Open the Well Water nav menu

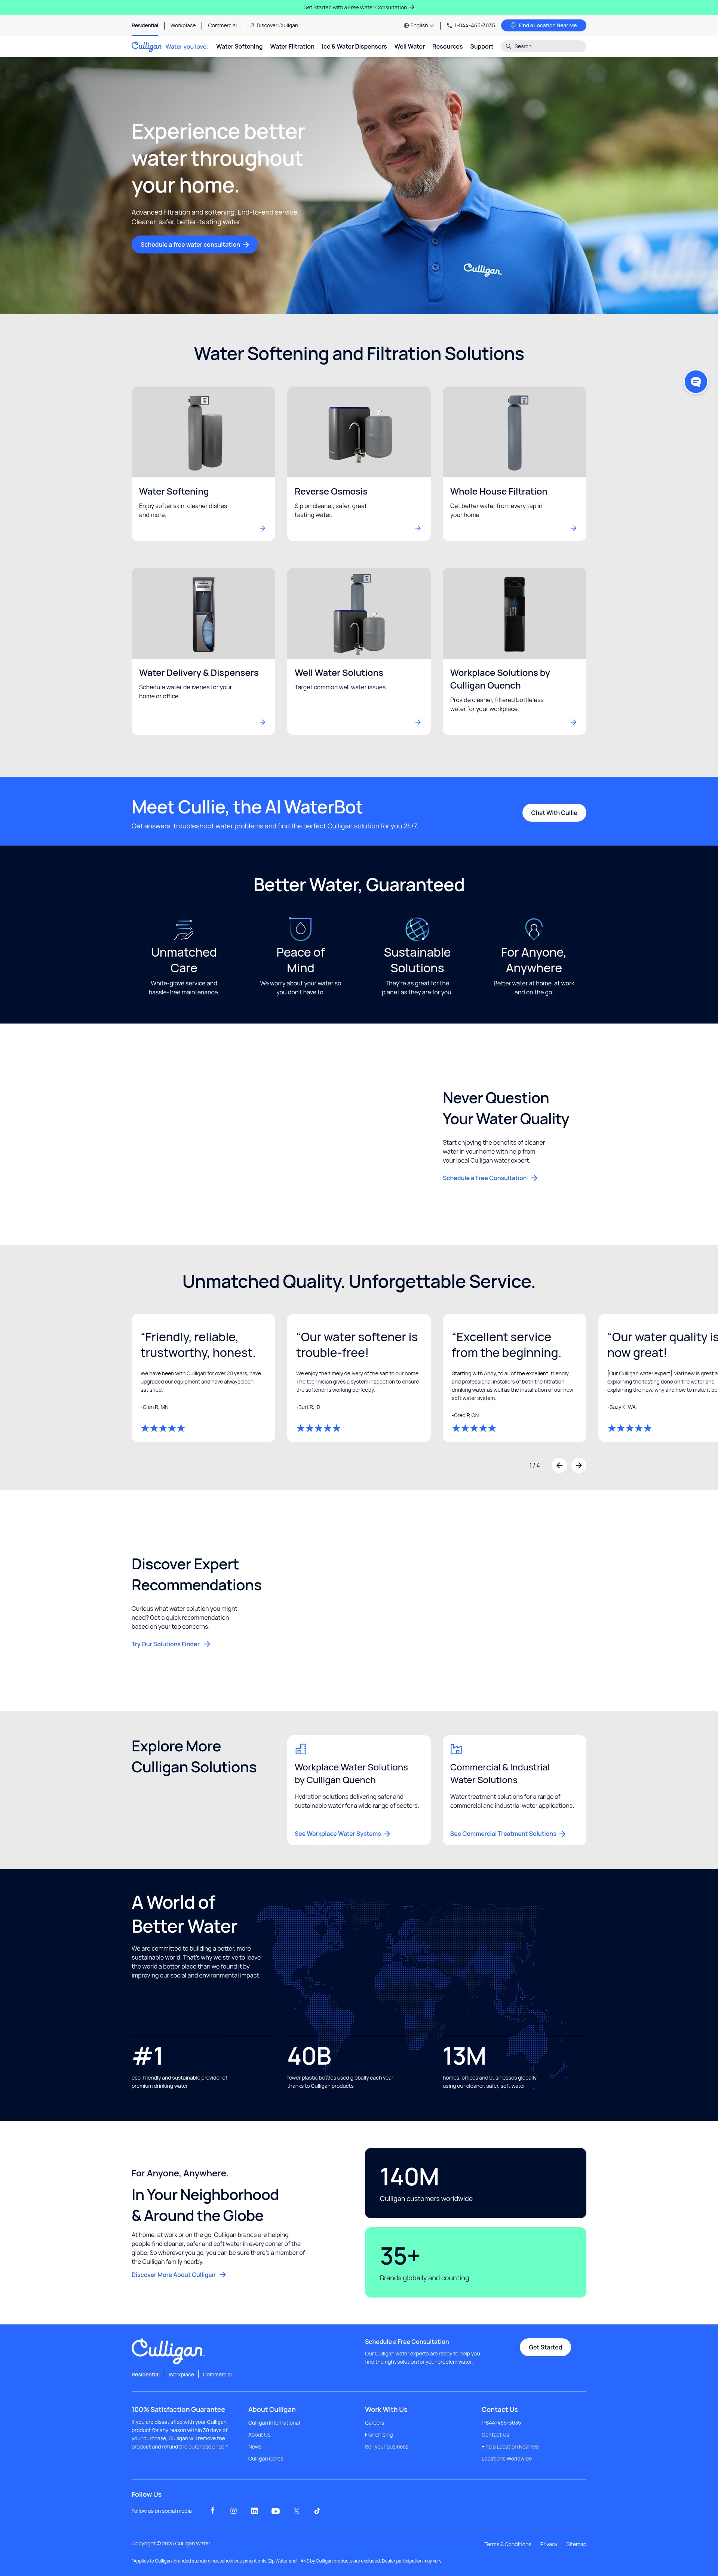(409, 46)
